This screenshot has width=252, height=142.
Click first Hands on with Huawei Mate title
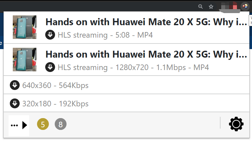pos(146,22)
